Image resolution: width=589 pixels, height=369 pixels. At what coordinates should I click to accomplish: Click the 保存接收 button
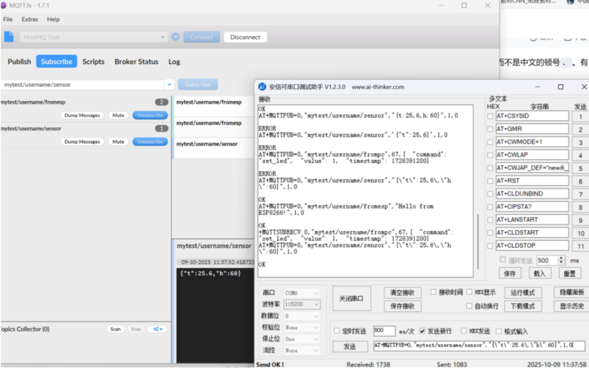pos(403,306)
